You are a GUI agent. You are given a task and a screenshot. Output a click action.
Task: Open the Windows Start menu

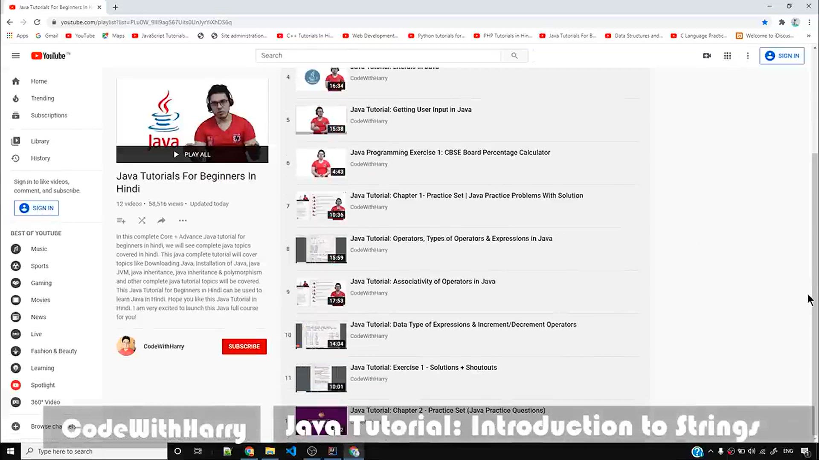[10, 451]
